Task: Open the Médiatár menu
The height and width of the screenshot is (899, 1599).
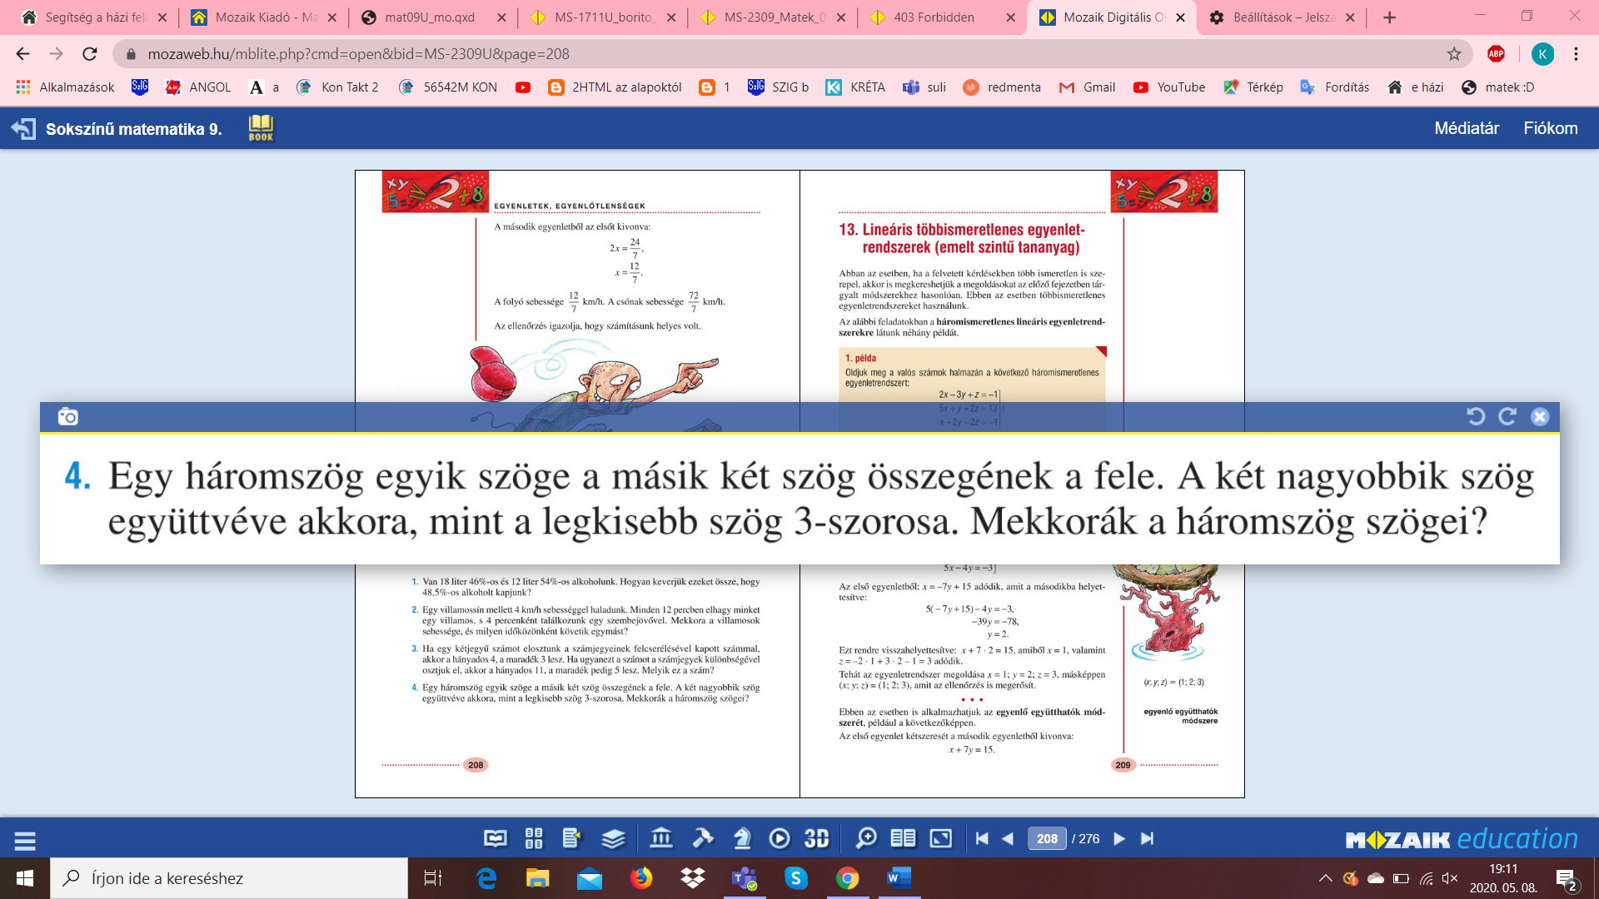Action: (x=1466, y=128)
